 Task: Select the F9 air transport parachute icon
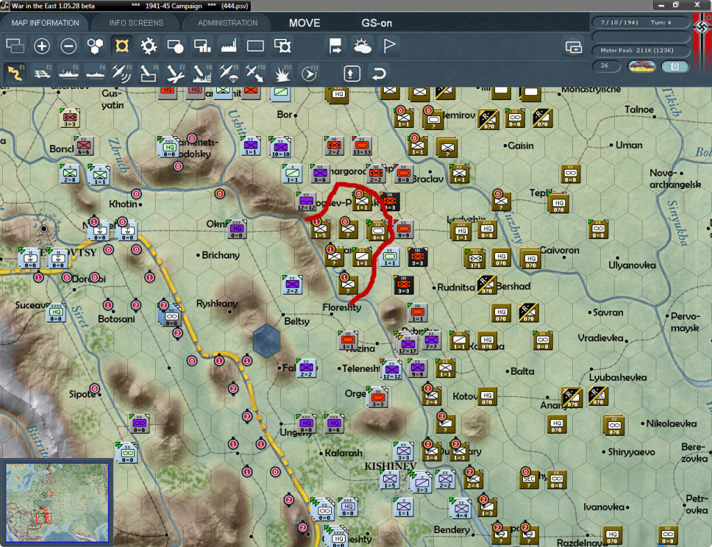[x=229, y=73]
